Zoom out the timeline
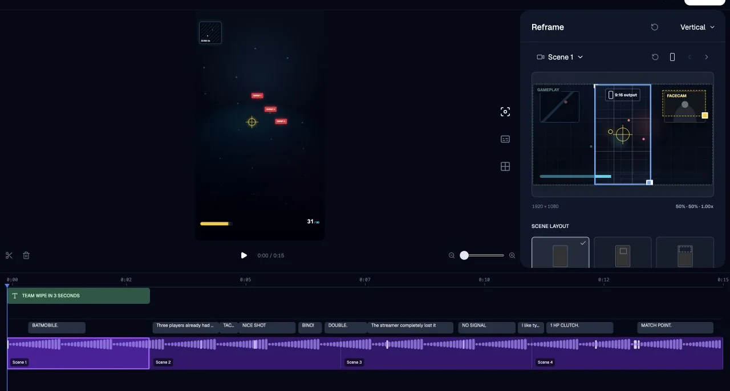 [x=452, y=255]
